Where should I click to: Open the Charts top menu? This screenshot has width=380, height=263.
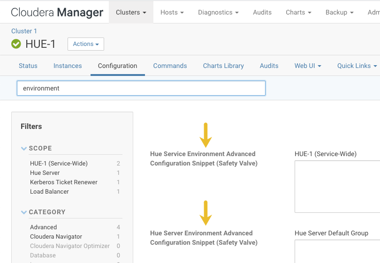(x=298, y=12)
